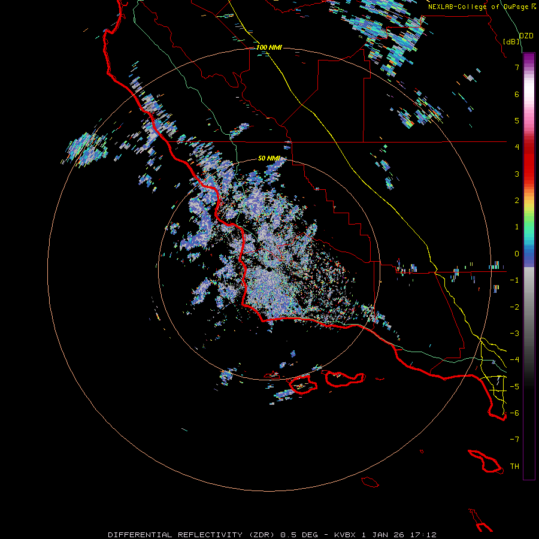Viewport: 539px width, 539px height.
Task: Click the [dB] units label
Action: (x=511, y=41)
